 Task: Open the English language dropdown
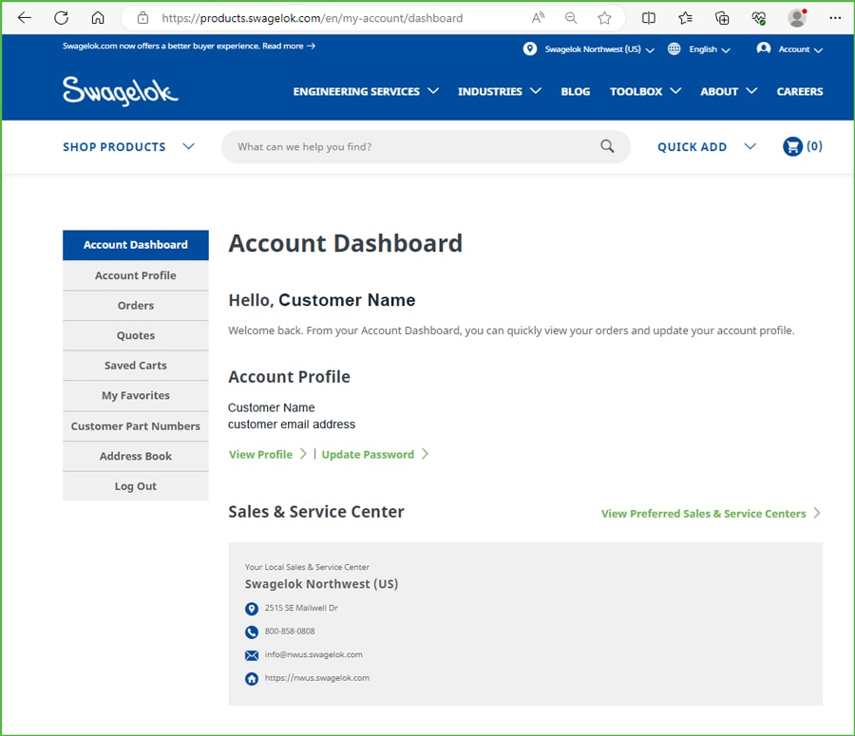710,49
